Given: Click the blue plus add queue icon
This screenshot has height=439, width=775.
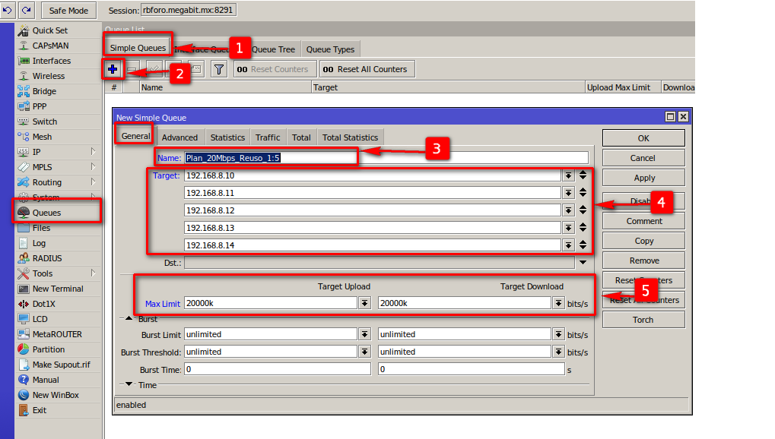Looking at the screenshot, I should 113,69.
